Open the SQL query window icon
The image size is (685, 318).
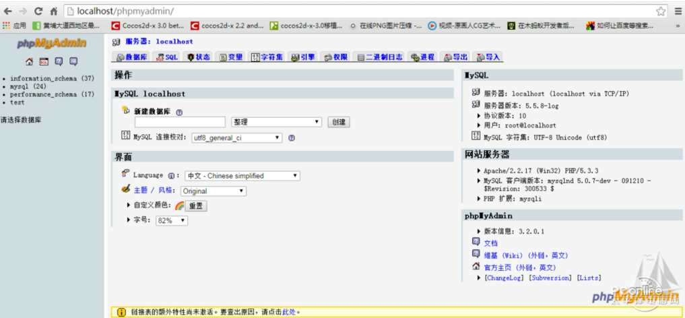pyautogui.click(x=44, y=61)
